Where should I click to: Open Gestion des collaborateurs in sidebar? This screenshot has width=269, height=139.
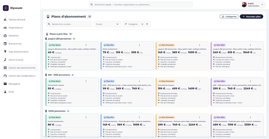[x=20, y=76]
